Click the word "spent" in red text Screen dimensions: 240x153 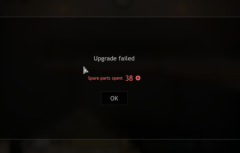[x=117, y=78]
